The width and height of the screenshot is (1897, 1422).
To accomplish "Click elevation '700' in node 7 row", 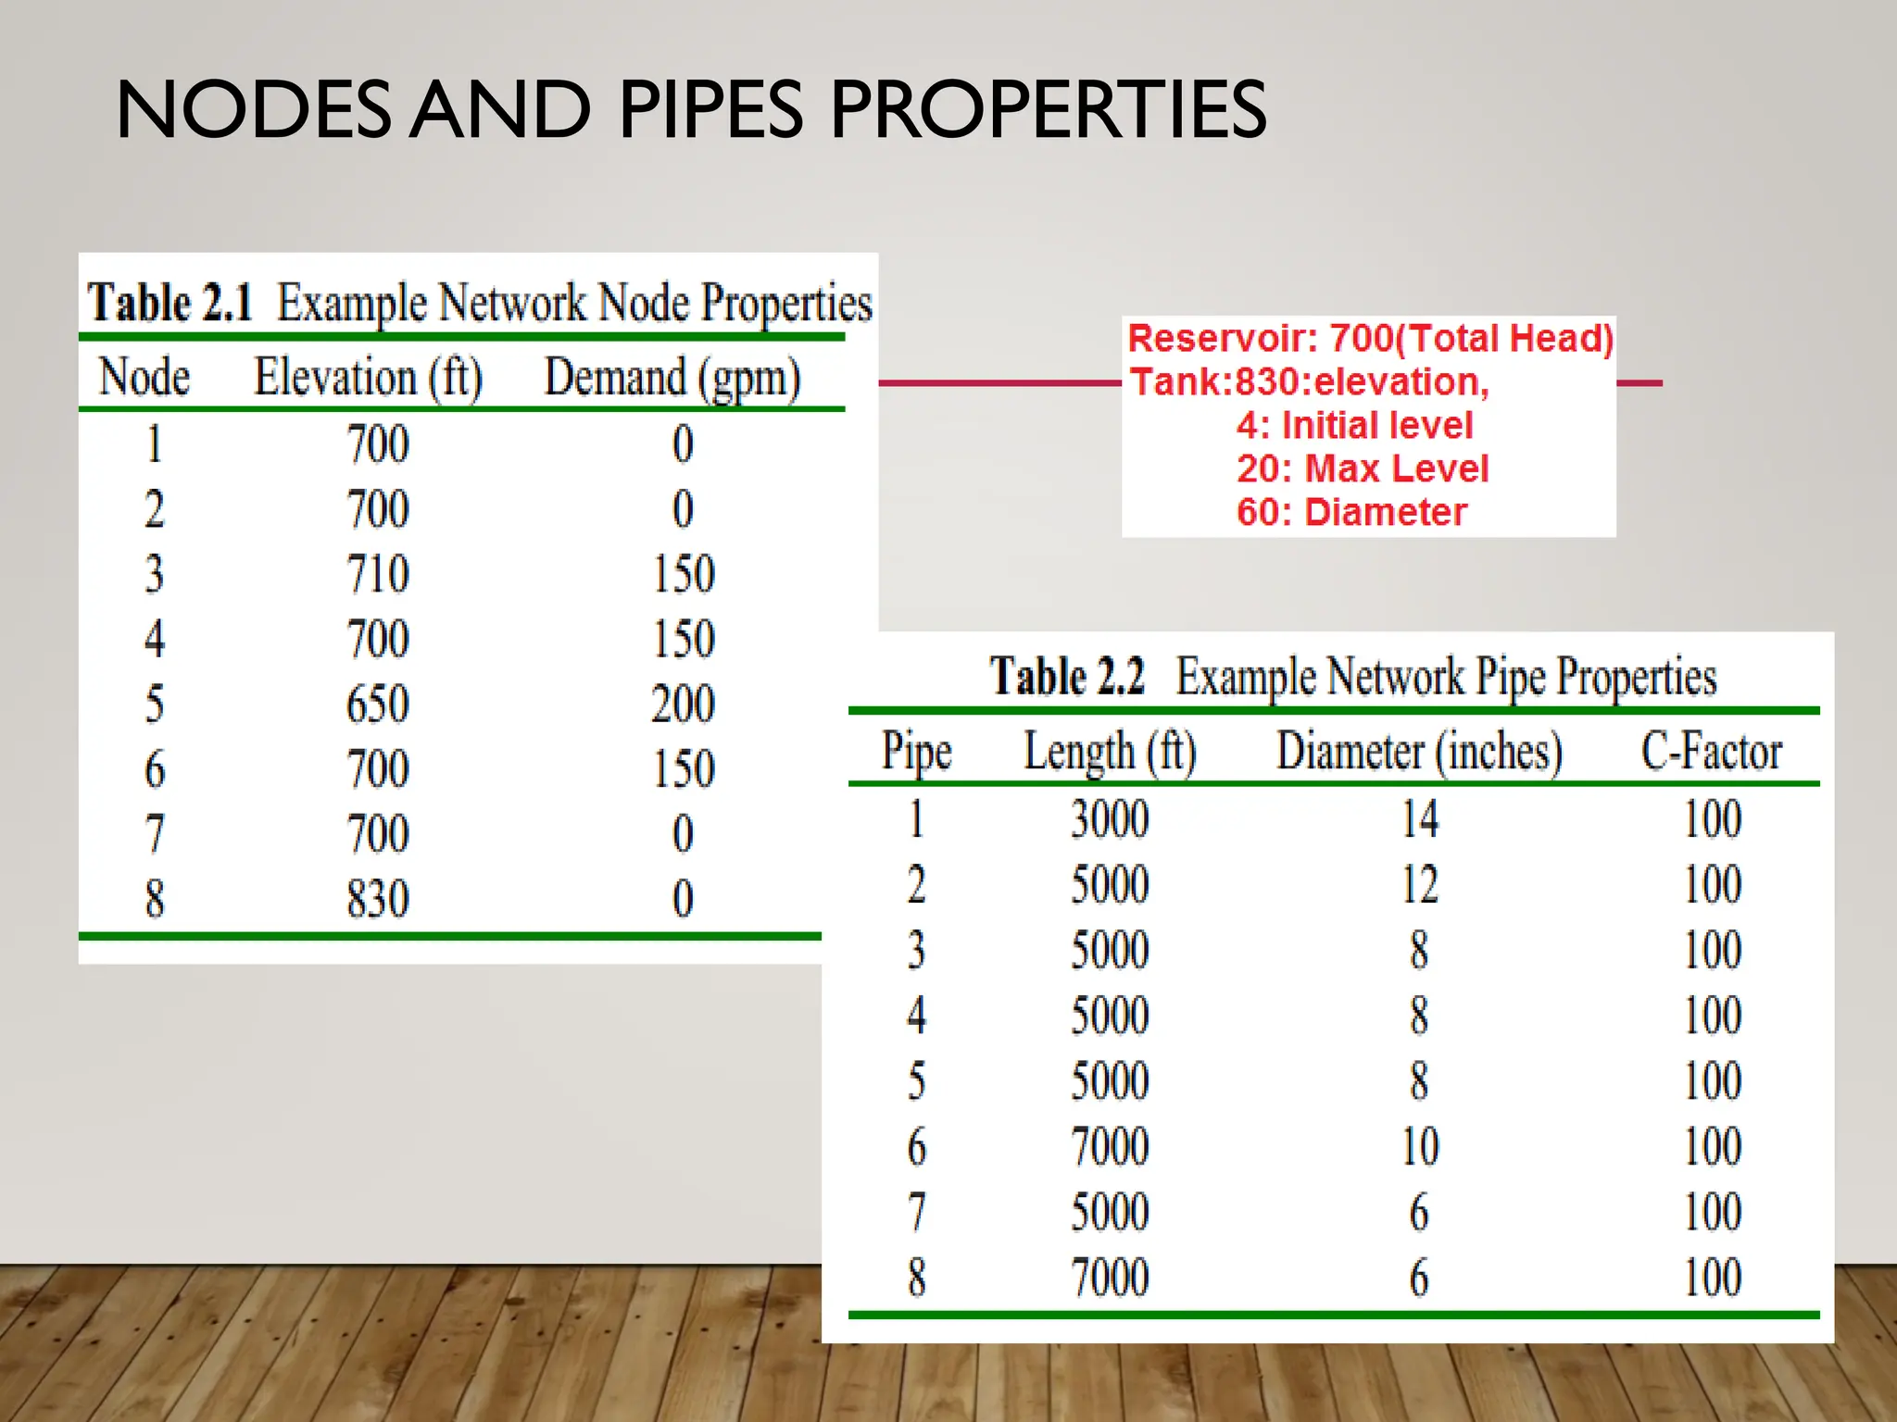I will pos(378,834).
